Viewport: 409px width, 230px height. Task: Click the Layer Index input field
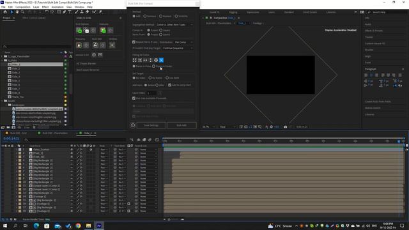(x=152, y=93)
